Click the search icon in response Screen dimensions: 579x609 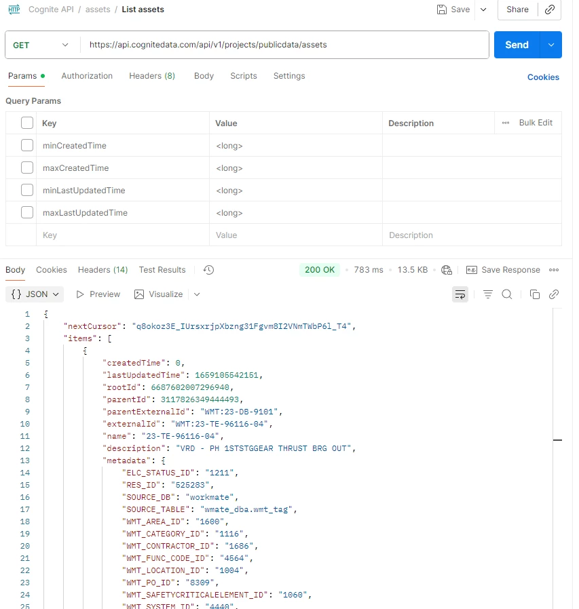(506, 294)
